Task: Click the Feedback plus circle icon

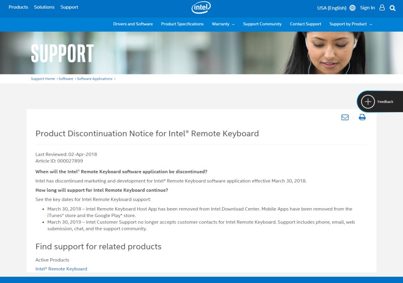Action: pos(368,102)
